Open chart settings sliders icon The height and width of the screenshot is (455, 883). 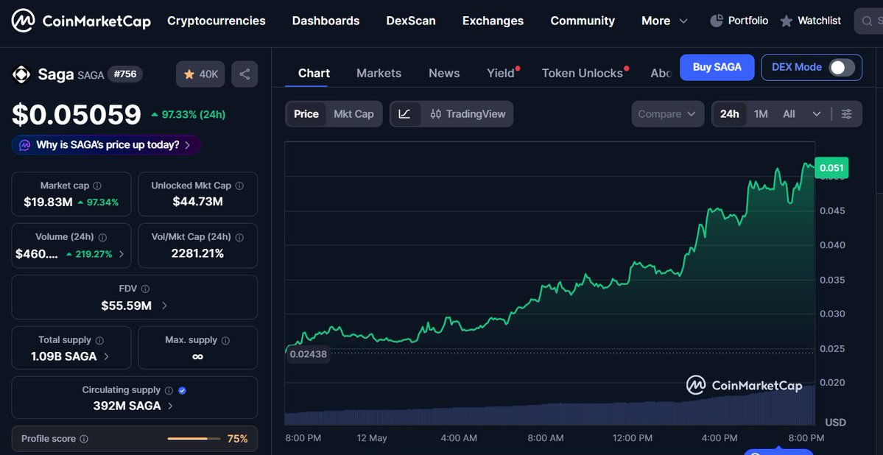pyautogui.click(x=846, y=113)
